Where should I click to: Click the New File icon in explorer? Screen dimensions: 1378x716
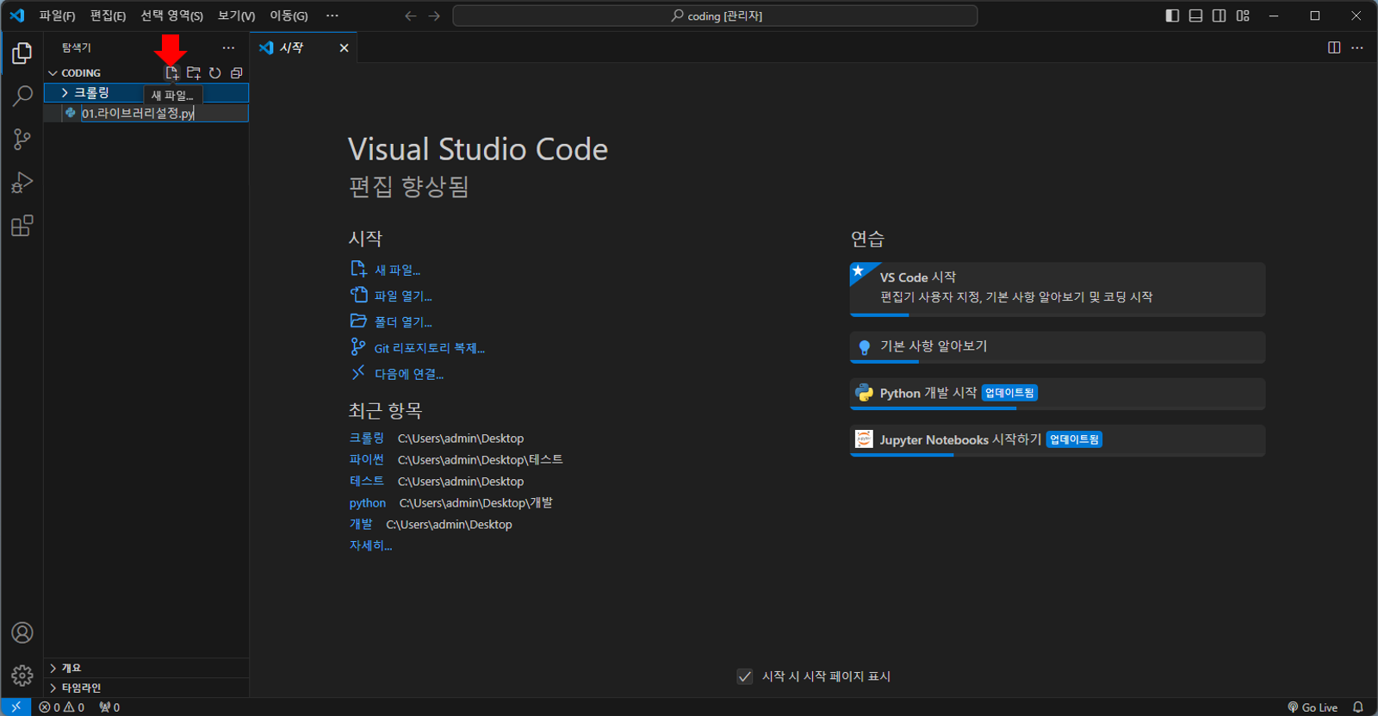point(172,73)
